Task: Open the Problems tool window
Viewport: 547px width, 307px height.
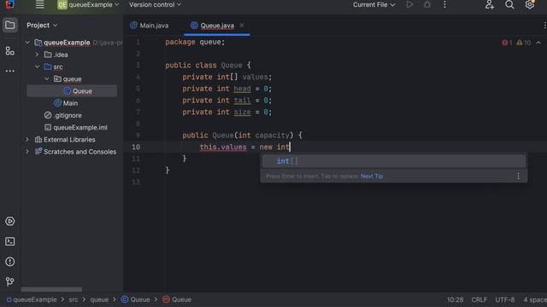Action: coord(9,262)
